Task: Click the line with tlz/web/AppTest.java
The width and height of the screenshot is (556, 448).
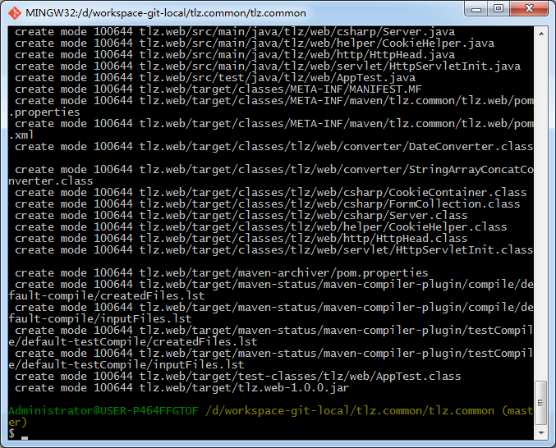Action: point(215,78)
